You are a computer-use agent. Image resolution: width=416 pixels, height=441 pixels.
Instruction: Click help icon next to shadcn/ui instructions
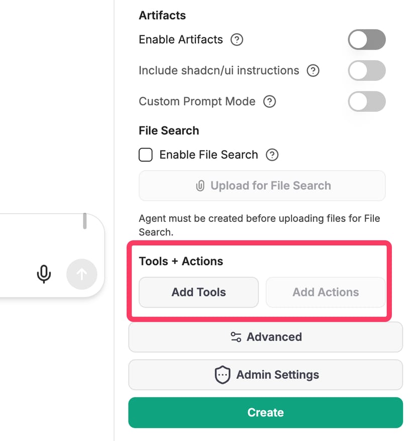pos(313,71)
